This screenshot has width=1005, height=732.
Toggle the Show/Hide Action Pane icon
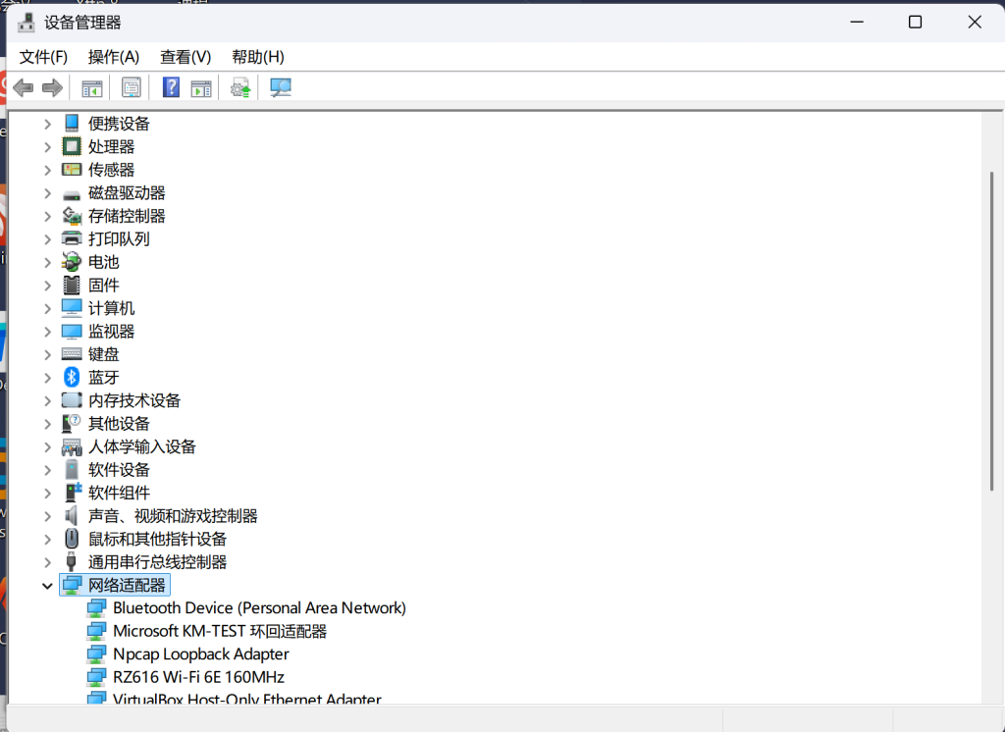[x=201, y=88]
